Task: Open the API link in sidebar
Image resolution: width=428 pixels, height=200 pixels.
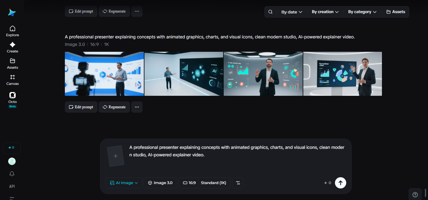Action: click(12, 186)
